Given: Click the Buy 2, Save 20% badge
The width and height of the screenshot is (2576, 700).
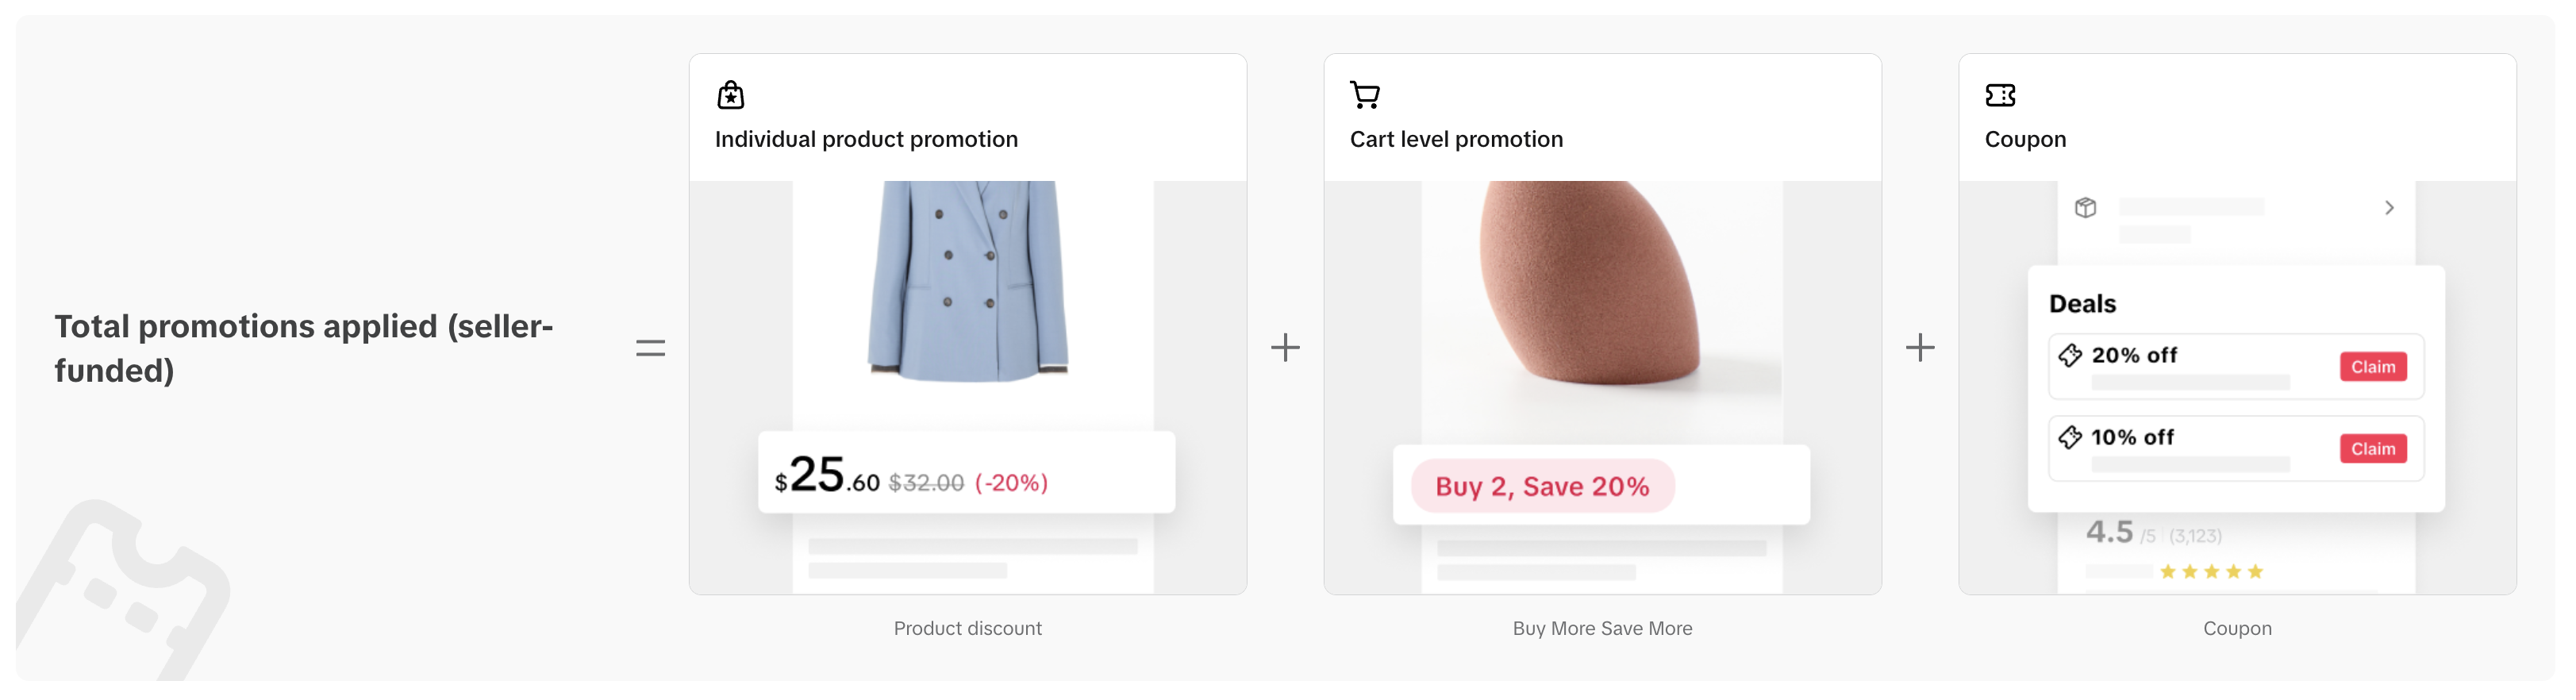Looking at the screenshot, I should tap(1542, 486).
